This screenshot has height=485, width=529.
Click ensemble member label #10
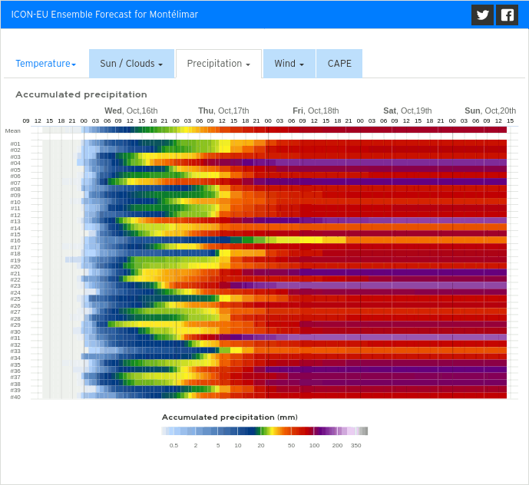coord(15,203)
